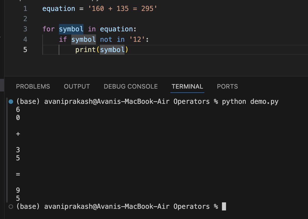The image size is (308, 219).
Task: Click the 'python demo.py' command in terminal
Action: click(x=250, y=102)
